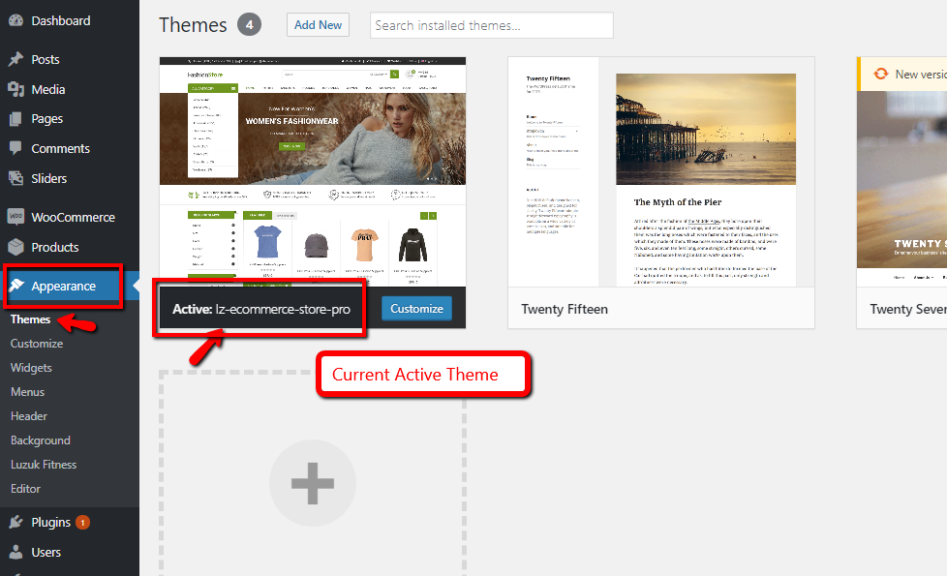The width and height of the screenshot is (947, 576).
Task: Click the Themes page heading
Action: coord(193,25)
